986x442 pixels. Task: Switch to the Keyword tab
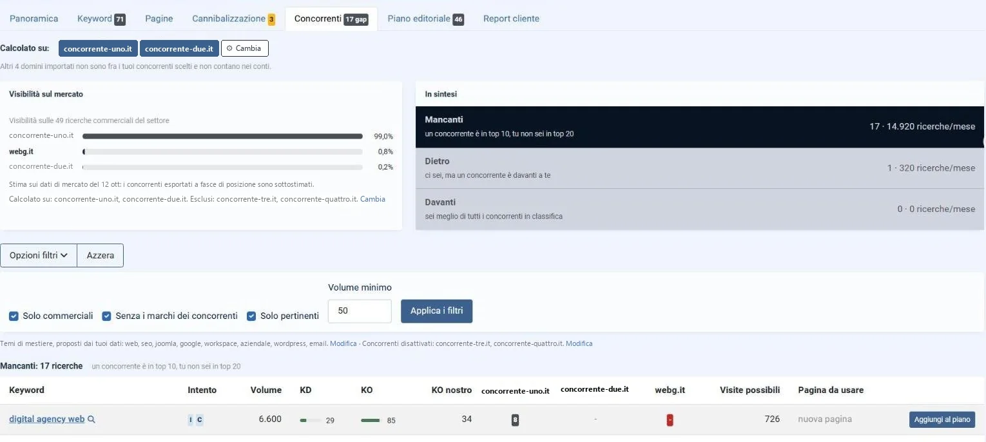click(101, 19)
